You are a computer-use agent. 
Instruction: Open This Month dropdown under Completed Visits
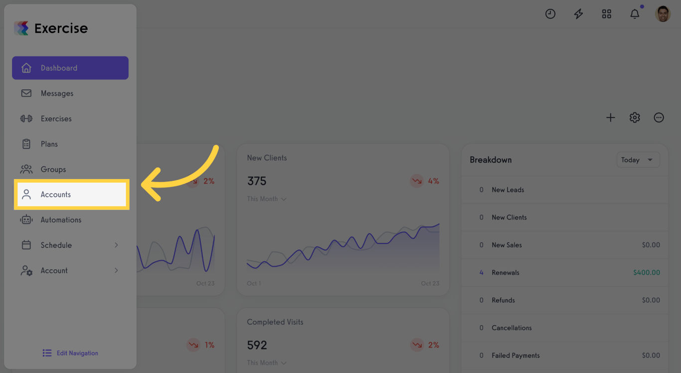click(x=267, y=363)
